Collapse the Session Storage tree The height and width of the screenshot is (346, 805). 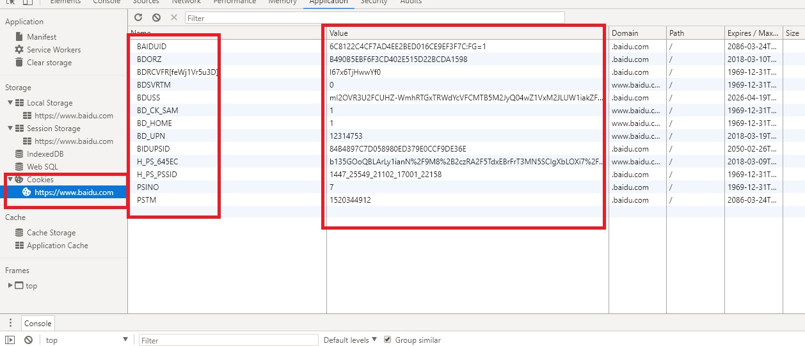(x=10, y=128)
